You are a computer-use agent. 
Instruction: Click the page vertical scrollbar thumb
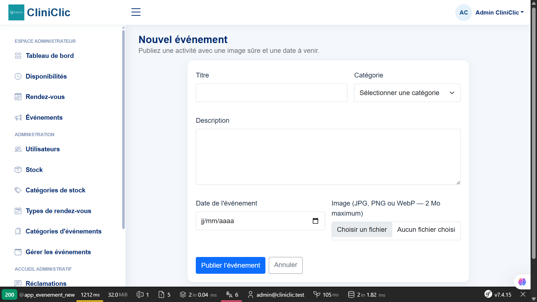point(534,133)
